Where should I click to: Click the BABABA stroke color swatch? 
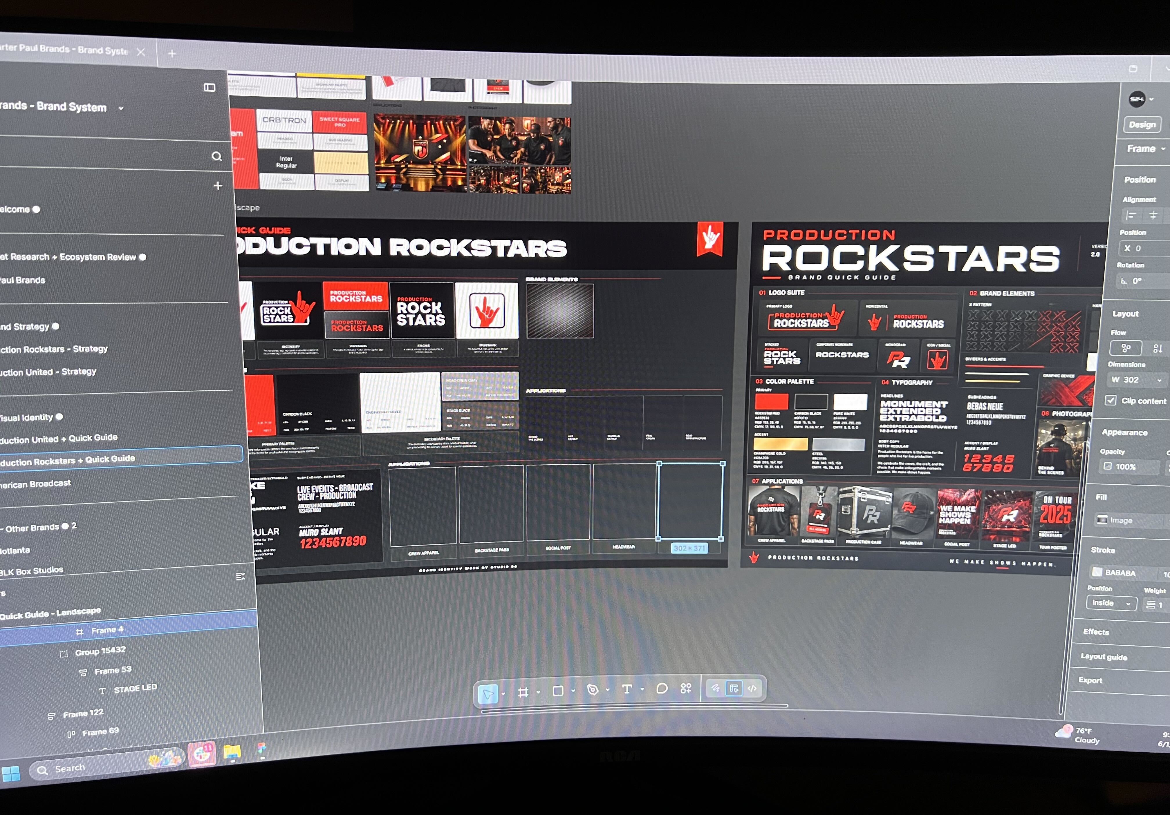pos(1097,572)
